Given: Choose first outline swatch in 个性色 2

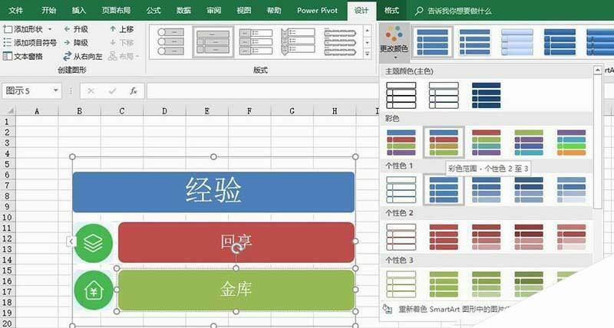Looking at the screenshot, I should (x=401, y=237).
